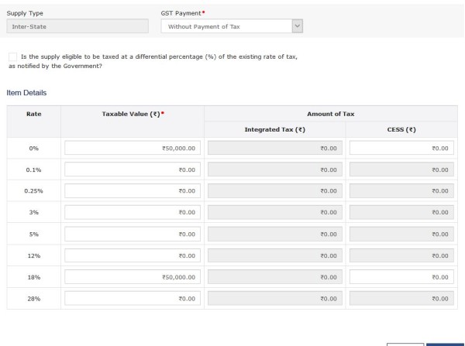Screen dimensions: 465x346
Task: Click the Integrated Tax field in the 3% row
Action: click(x=275, y=212)
